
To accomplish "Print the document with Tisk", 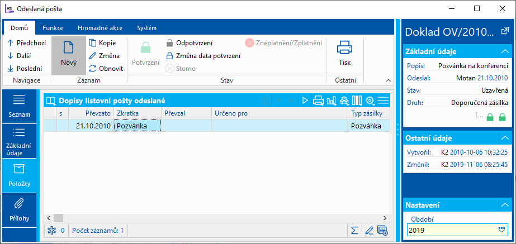I will [x=344, y=52].
